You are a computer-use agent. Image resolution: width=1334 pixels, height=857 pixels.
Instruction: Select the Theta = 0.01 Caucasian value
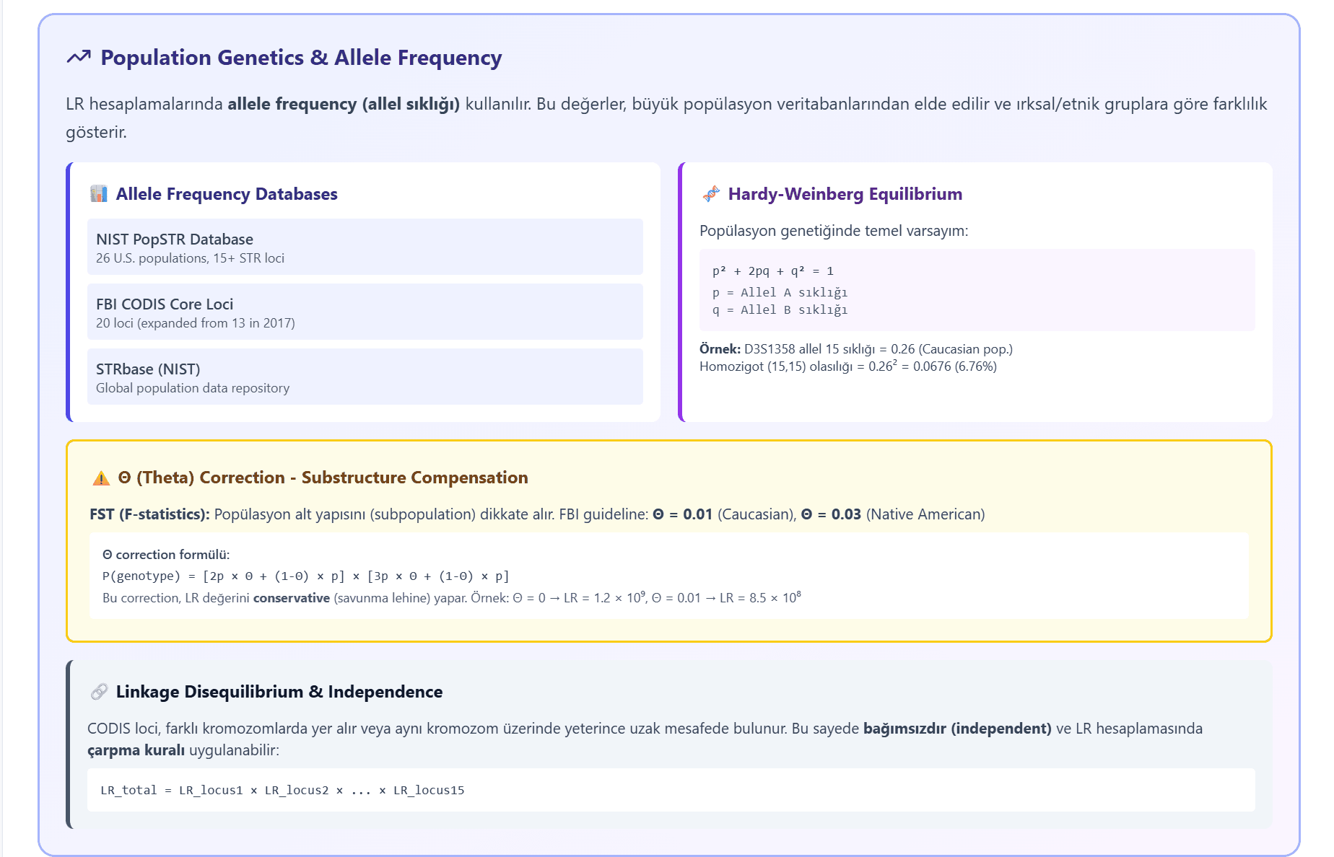pyautogui.click(x=681, y=515)
